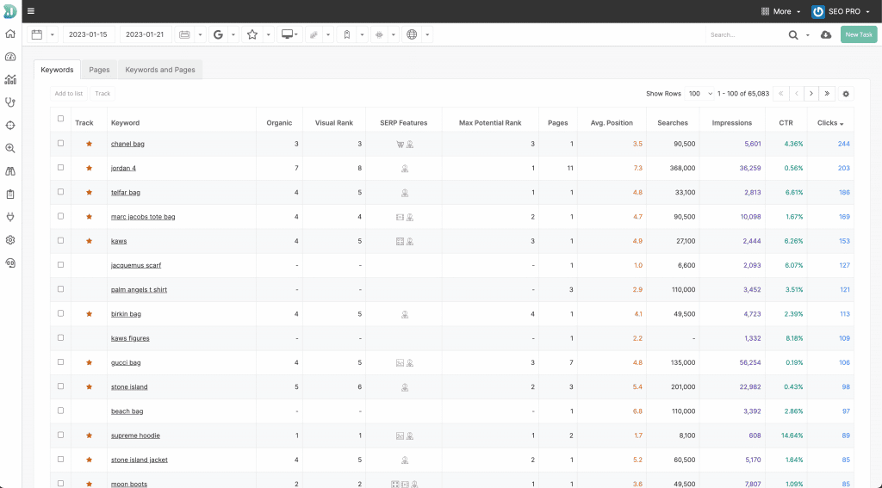This screenshot has height=488, width=882.
Task: Open the stone island jacket keyword link
Action: [139, 460]
